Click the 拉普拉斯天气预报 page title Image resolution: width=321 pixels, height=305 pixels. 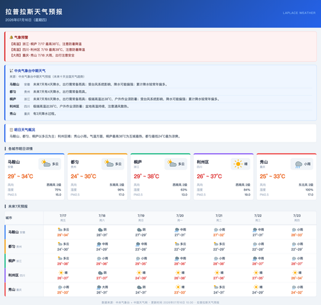pyautogui.click(x=34, y=12)
